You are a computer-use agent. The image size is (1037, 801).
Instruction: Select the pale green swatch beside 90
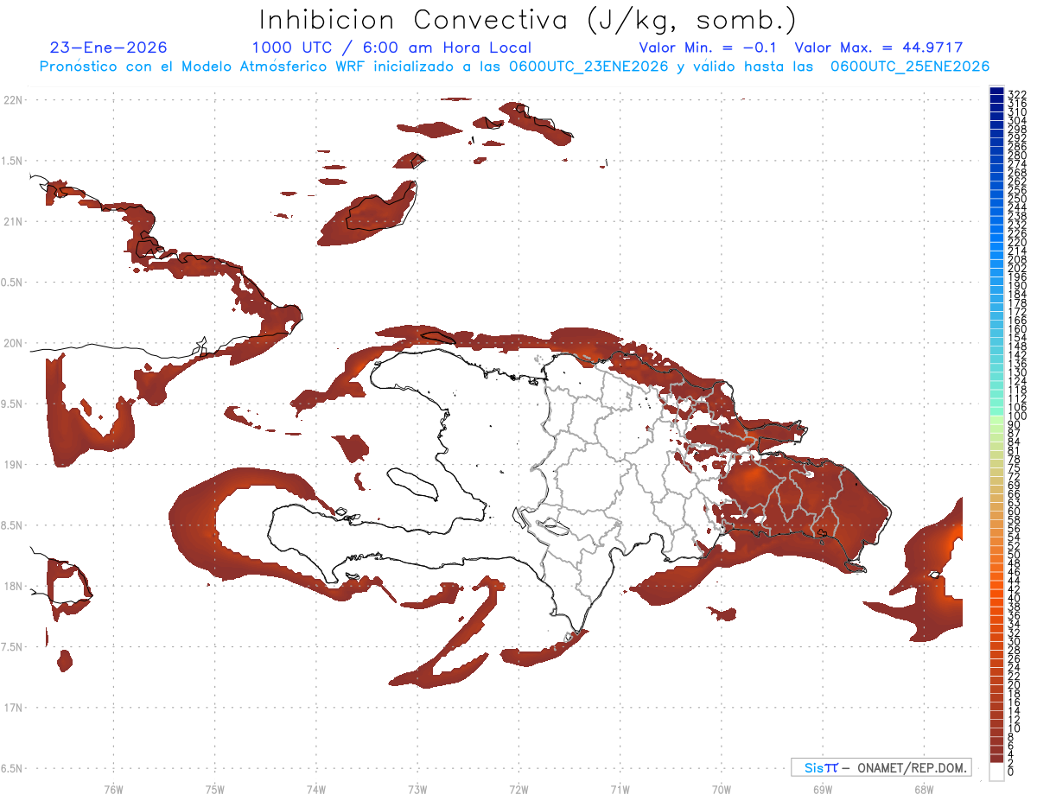(996, 421)
